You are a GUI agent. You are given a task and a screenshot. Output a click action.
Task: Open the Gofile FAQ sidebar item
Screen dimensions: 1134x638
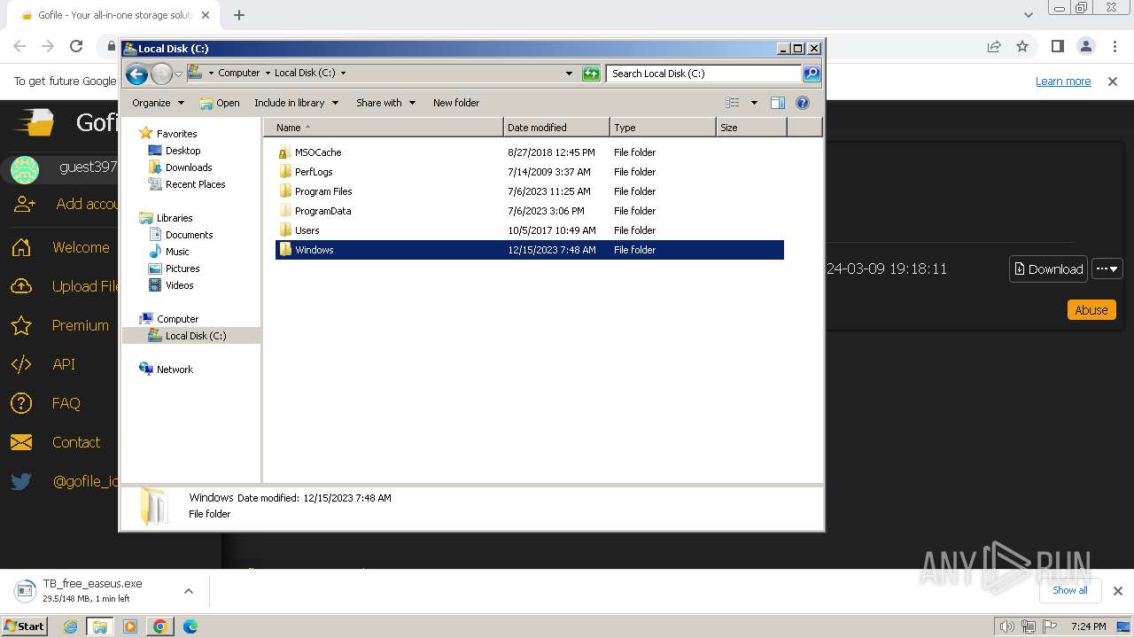(x=66, y=403)
